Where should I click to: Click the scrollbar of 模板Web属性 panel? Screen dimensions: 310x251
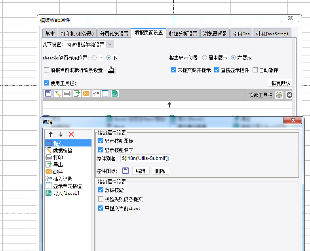[294, 77]
